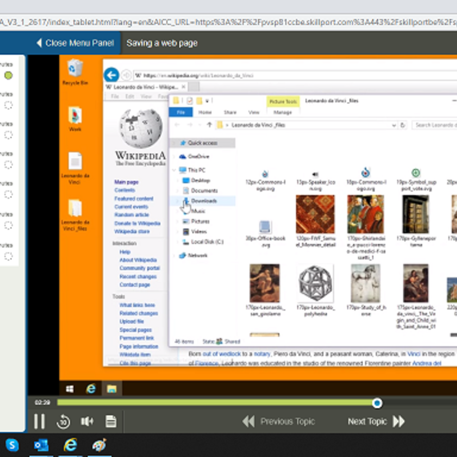Open Internet Explorer from the outer taskbar

coord(70,445)
